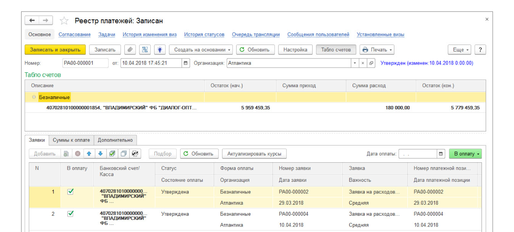
Task: Toggle В оплату checkbox in row 1
Action: point(71,192)
